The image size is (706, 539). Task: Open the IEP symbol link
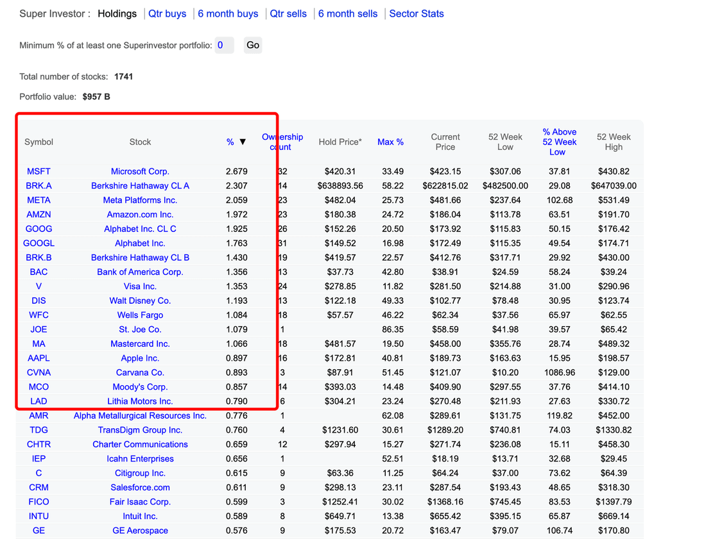tap(39, 459)
